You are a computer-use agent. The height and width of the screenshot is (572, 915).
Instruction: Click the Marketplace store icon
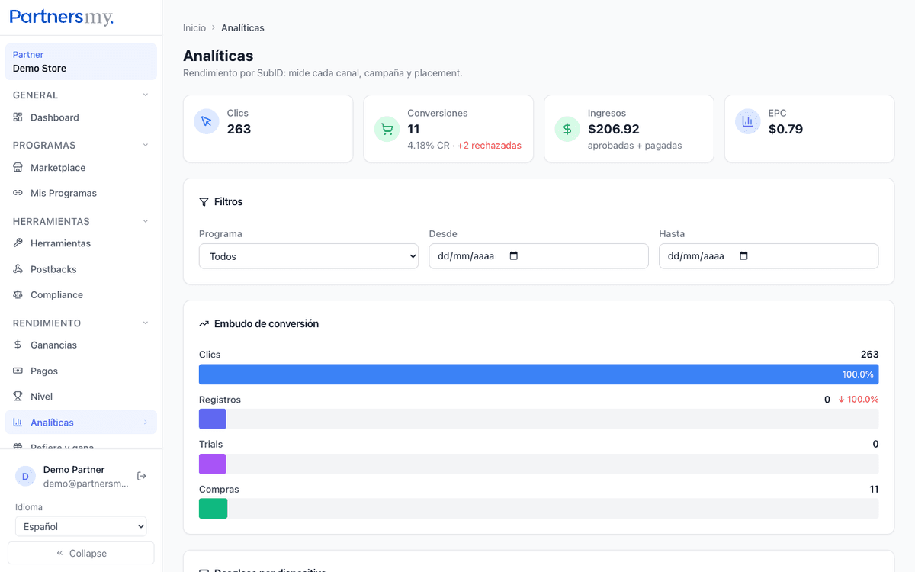coord(18,168)
